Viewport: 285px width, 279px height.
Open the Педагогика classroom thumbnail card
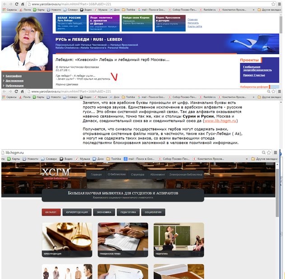click(x=179, y=240)
